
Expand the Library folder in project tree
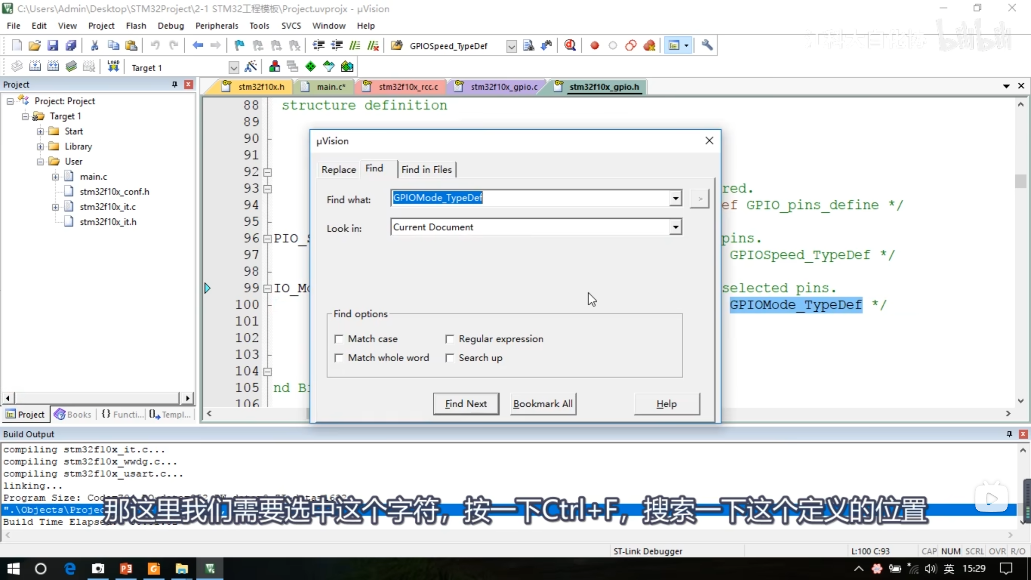tap(40, 147)
